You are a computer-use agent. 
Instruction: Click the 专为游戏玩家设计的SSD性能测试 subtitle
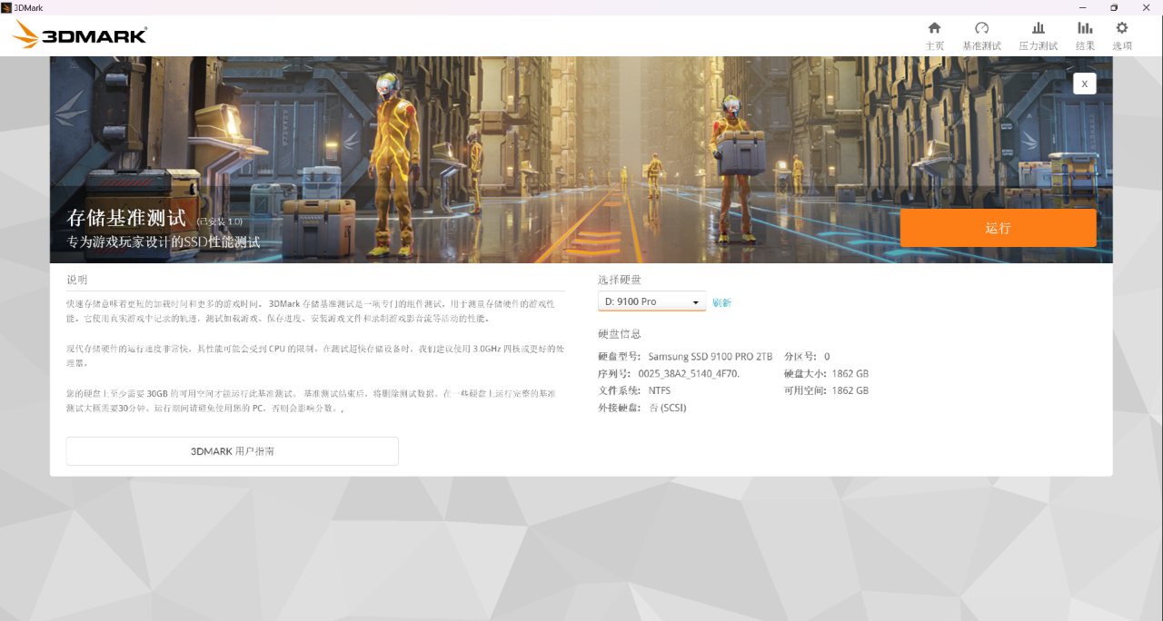pyautogui.click(x=164, y=242)
